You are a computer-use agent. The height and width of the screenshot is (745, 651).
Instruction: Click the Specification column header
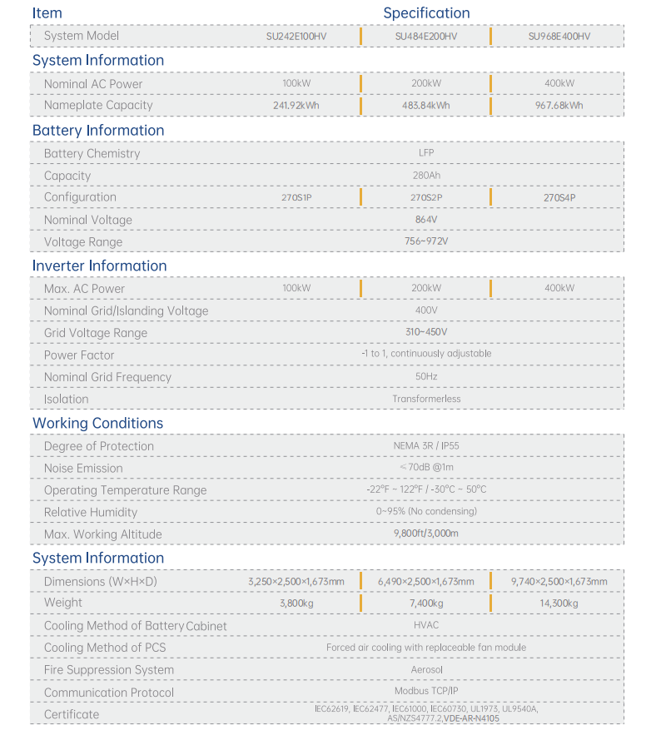pyautogui.click(x=427, y=12)
